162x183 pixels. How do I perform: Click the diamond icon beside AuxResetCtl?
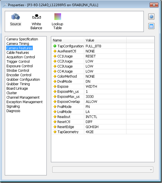pyautogui.click(x=55, y=51)
